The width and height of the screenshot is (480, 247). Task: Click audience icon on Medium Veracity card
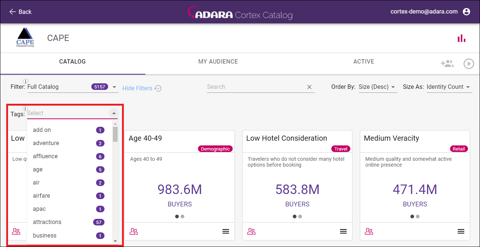coord(369,231)
